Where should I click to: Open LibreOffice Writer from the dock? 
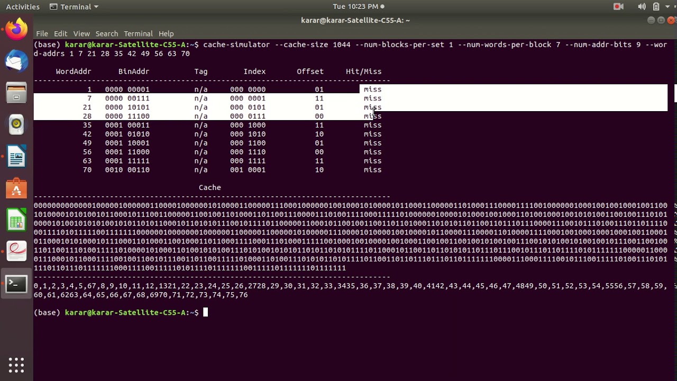click(16, 157)
